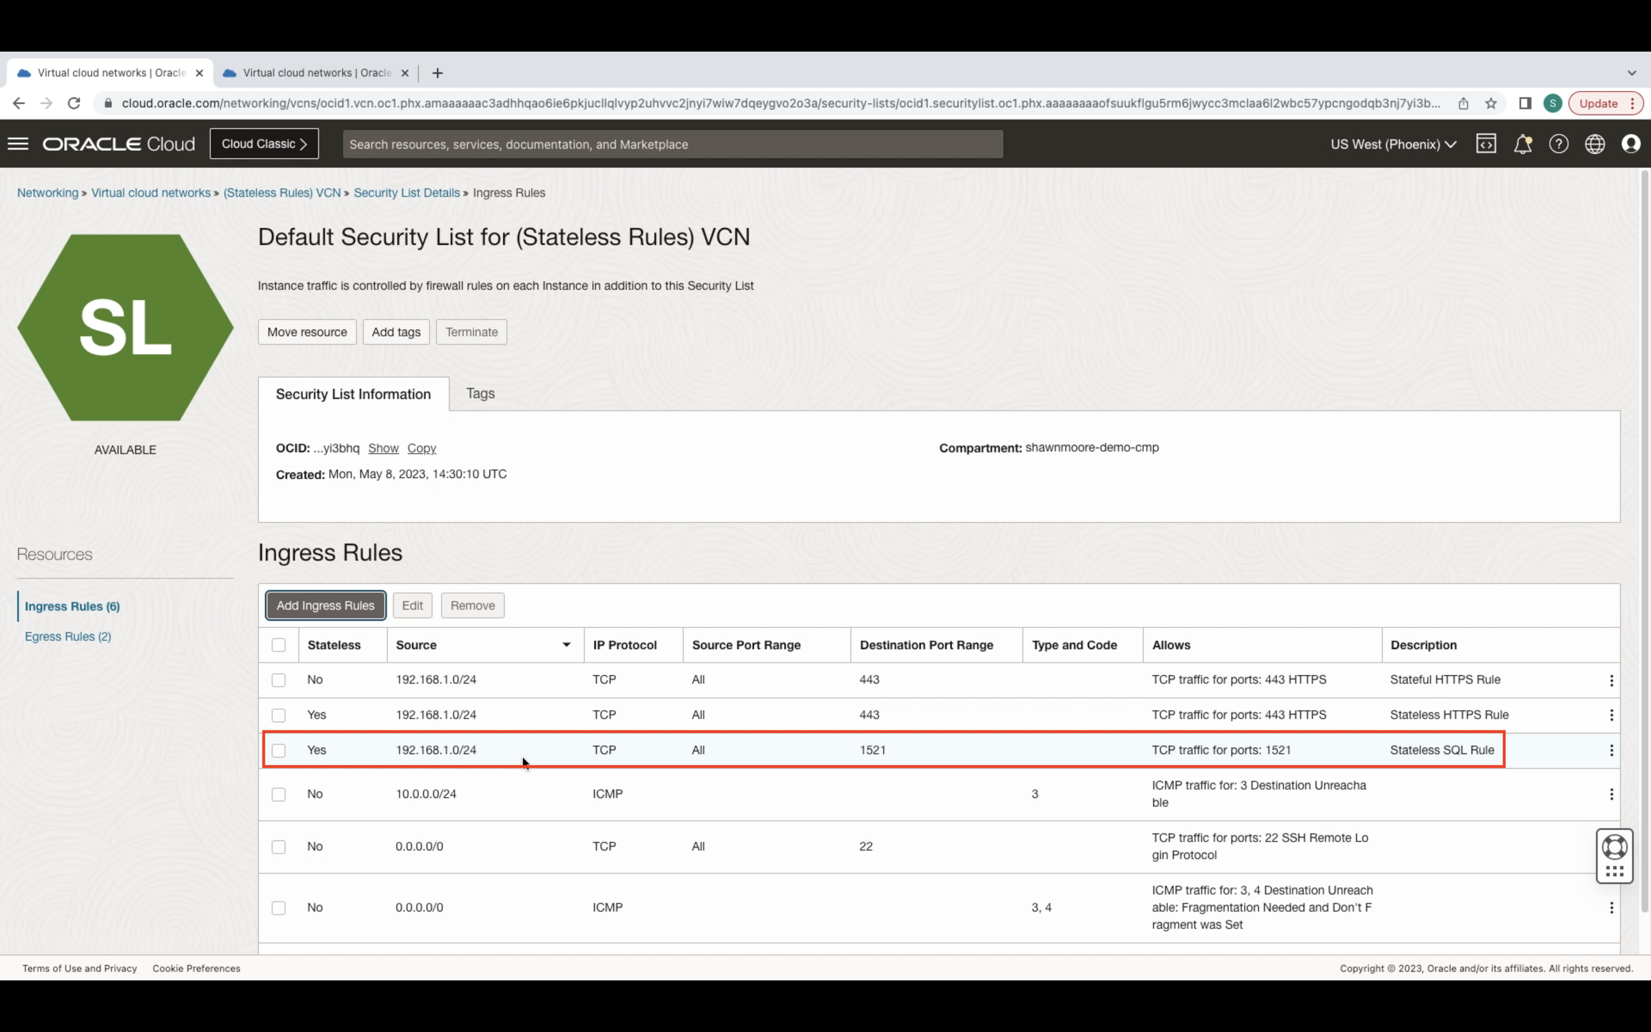Expand the US West (Phoenix) region dropdown
This screenshot has height=1032, width=1651.
[1393, 144]
